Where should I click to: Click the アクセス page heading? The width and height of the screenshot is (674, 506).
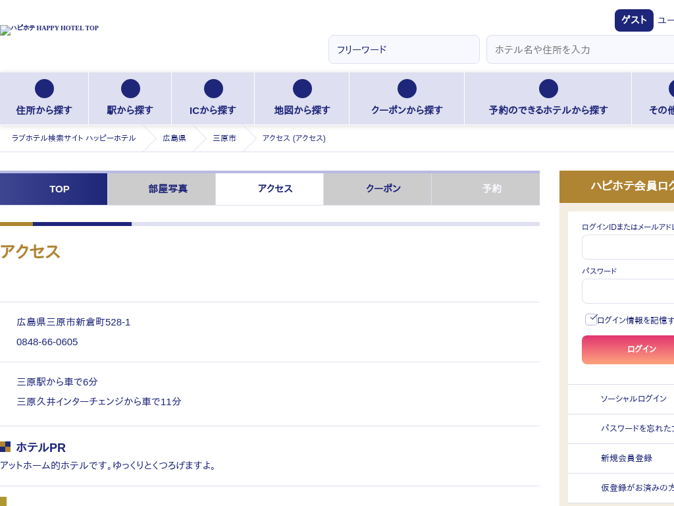(30, 252)
